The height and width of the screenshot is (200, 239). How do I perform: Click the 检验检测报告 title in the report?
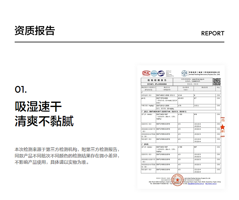point(157,80)
